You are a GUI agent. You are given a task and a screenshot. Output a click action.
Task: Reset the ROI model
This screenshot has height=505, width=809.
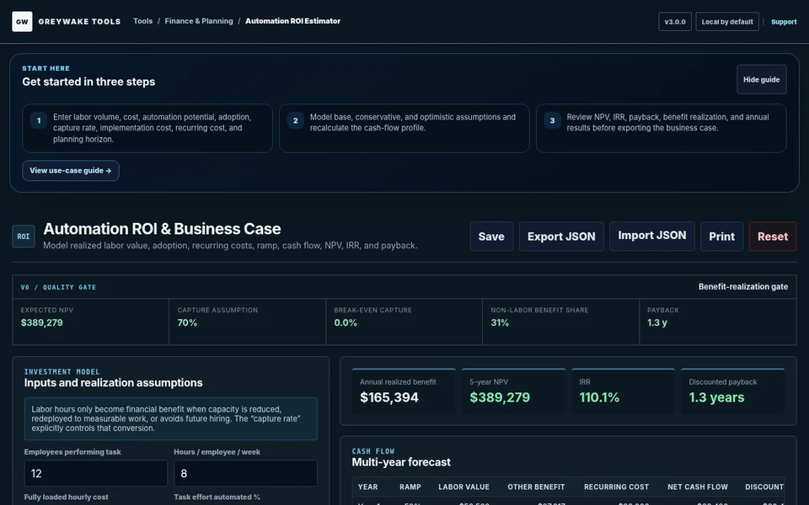[x=773, y=237]
